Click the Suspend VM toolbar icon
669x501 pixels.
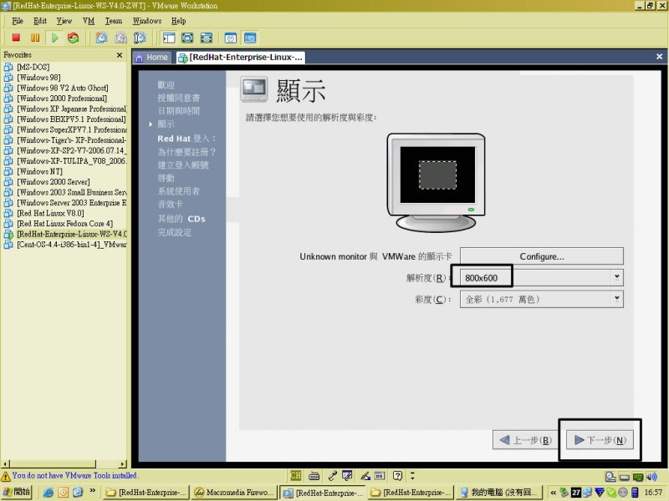point(35,38)
